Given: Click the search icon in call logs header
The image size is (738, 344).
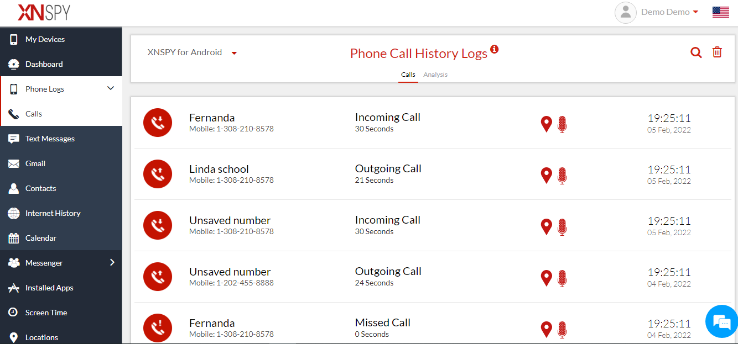Looking at the screenshot, I should pos(696,52).
